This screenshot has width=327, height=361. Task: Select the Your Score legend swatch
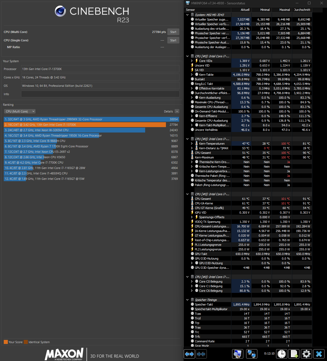click(x=6, y=342)
